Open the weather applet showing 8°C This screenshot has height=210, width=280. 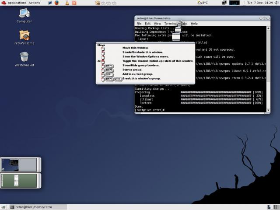pyautogui.click(x=203, y=3)
